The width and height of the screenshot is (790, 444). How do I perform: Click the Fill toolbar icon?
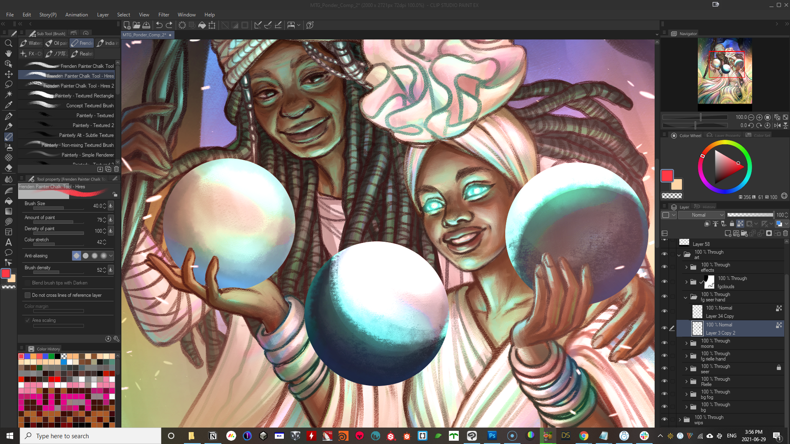(x=202, y=25)
